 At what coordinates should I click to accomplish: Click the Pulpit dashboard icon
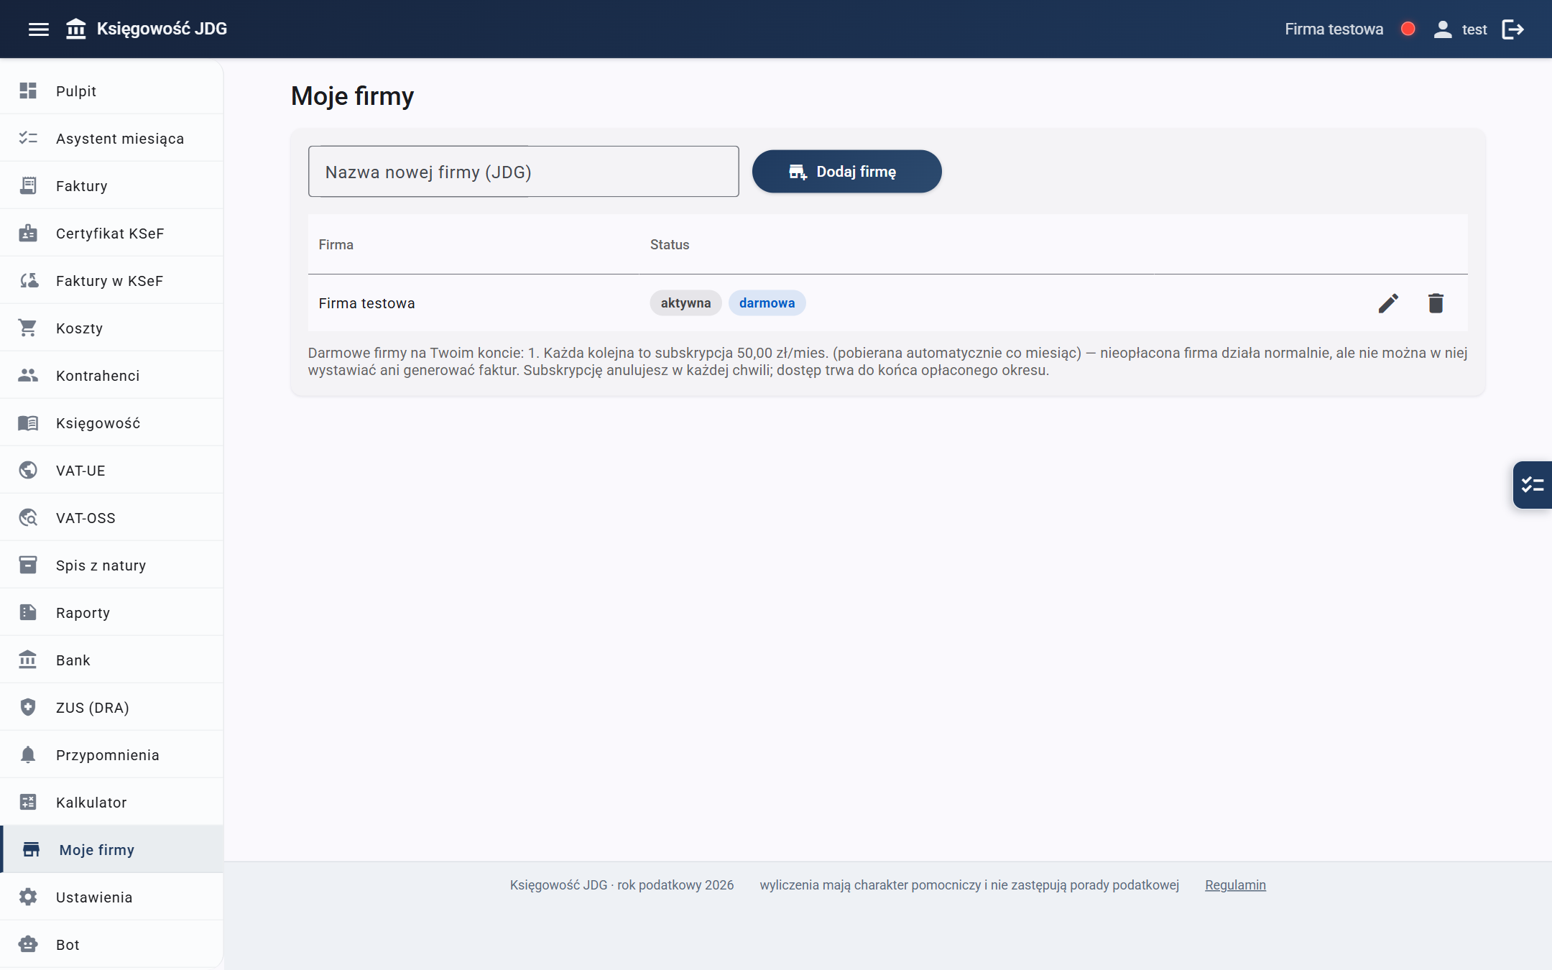28,91
